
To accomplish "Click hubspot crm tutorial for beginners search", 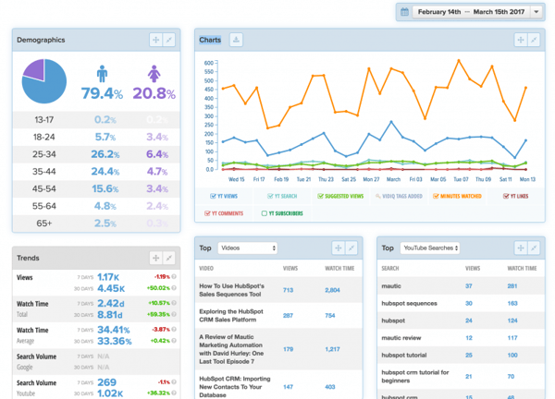I will tap(415, 377).
